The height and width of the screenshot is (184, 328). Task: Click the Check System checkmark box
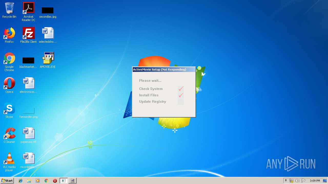click(181, 89)
